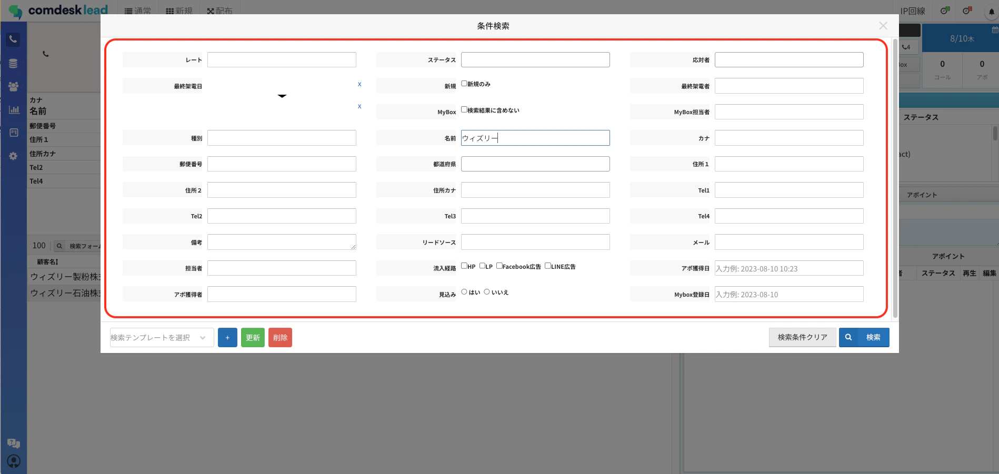The height and width of the screenshot is (474, 999).
Task: Switch to the 通常 tab
Action: coord(138,11)
